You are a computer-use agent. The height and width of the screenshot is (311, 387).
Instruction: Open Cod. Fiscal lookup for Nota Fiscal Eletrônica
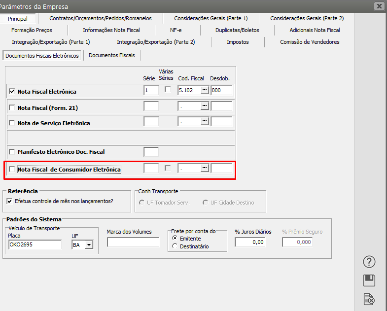[205, 91]
